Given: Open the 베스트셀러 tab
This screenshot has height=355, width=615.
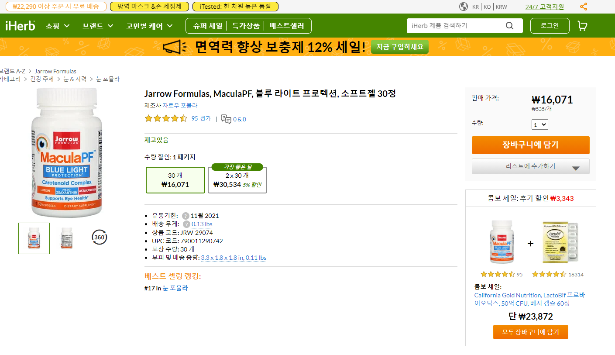Looking at the screenshot, I should coord(286,26).
